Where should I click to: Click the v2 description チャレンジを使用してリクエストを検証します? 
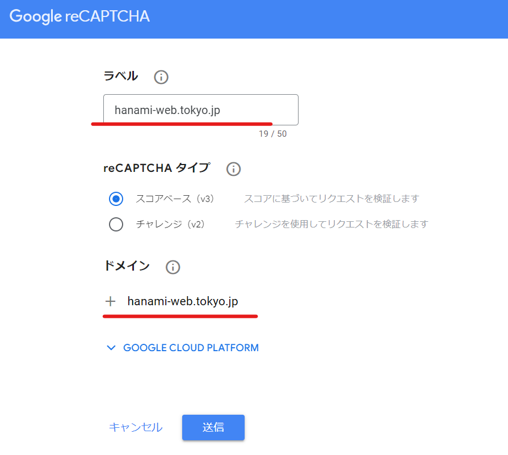[331, 224]
